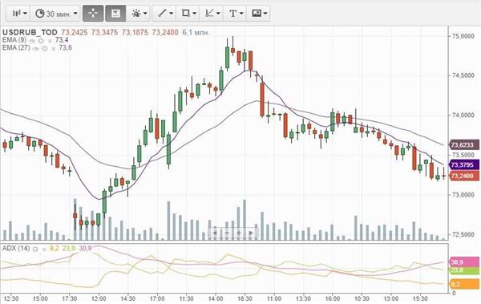Click the 73,0000 price axis label
Image resolution: width=481 pixels, height=304 pixels.
[463, 195]
